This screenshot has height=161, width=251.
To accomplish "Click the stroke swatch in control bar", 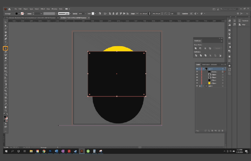I will [22, 14].
